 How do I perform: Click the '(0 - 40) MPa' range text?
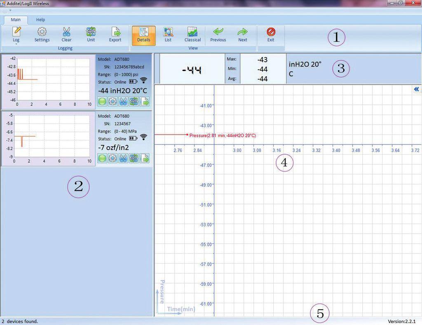(x=125, y=131)
